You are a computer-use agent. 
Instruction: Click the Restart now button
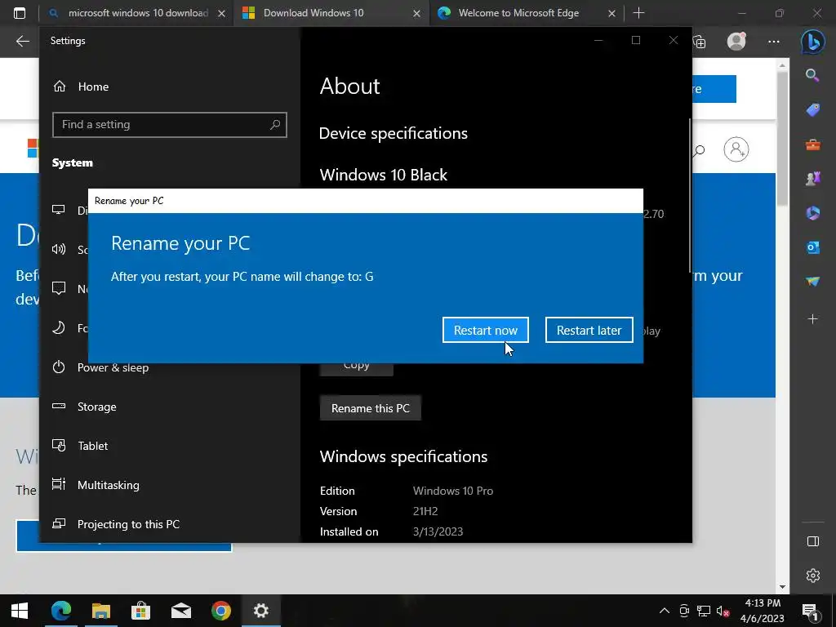(485, 330)
